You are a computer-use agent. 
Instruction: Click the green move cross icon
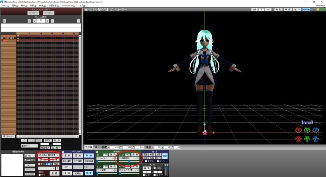click(322, 10)
